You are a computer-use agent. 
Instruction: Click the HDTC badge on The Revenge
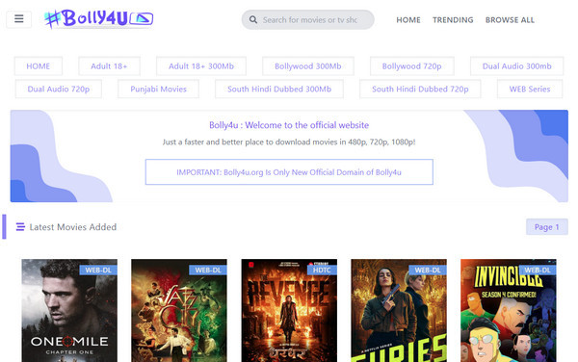(322, 270)
